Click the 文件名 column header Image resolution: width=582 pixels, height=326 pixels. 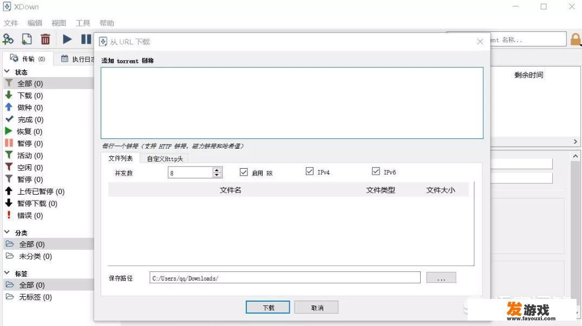pos(230,190)
